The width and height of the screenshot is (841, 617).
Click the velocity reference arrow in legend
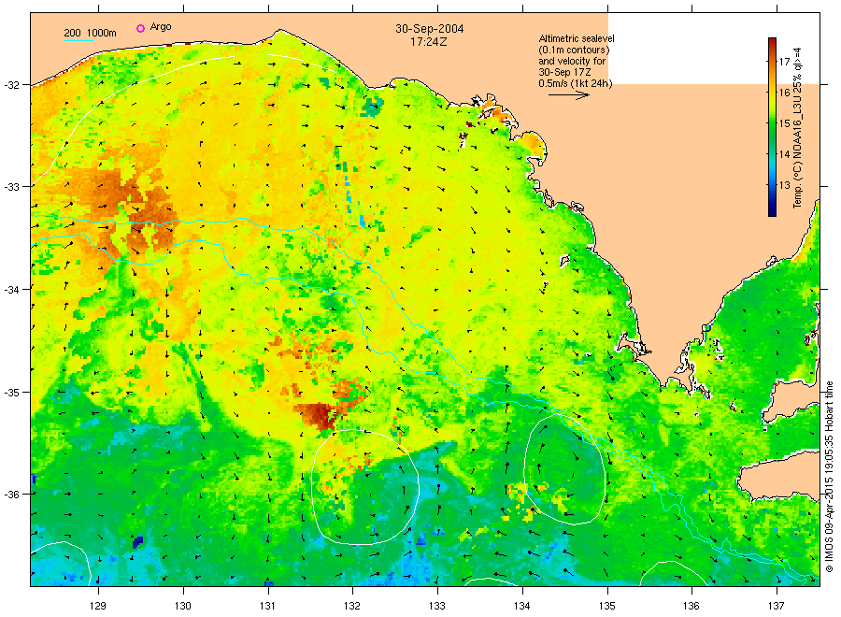coord(568,95)
